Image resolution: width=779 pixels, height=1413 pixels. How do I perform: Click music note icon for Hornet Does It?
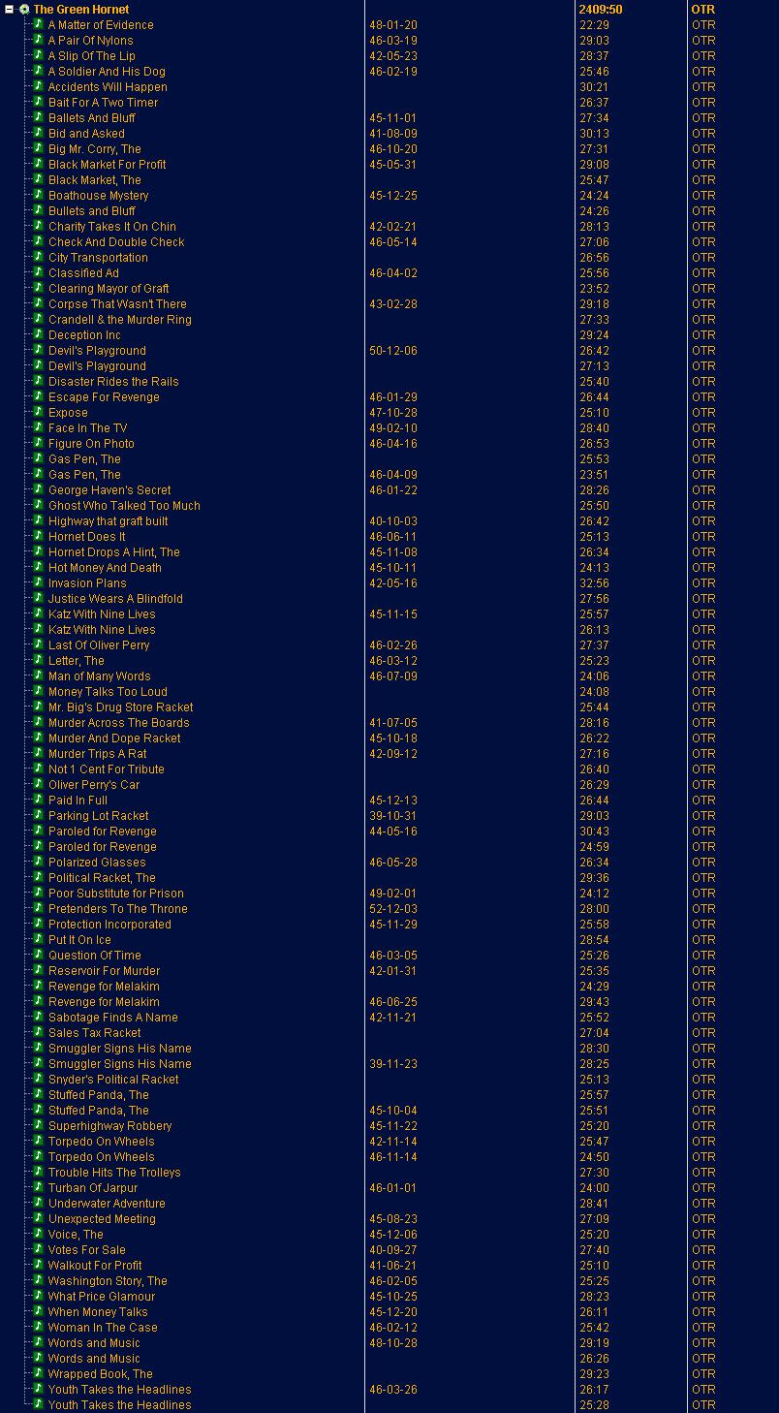click(39, 536)
